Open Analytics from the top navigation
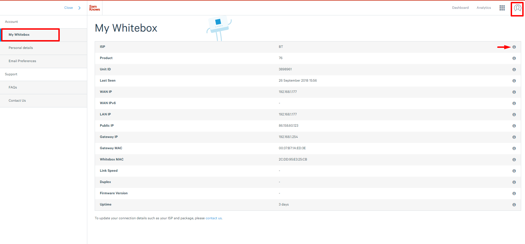 pos(484,8)
